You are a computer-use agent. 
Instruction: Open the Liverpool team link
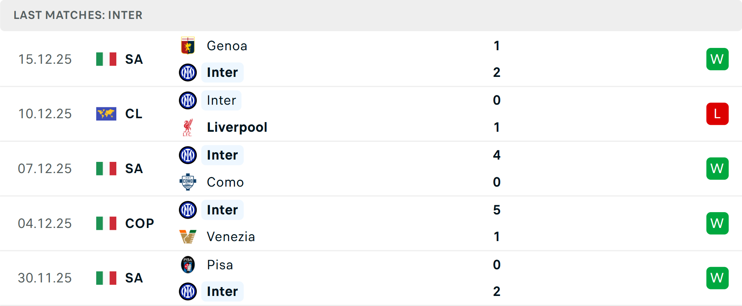[237, 127]
